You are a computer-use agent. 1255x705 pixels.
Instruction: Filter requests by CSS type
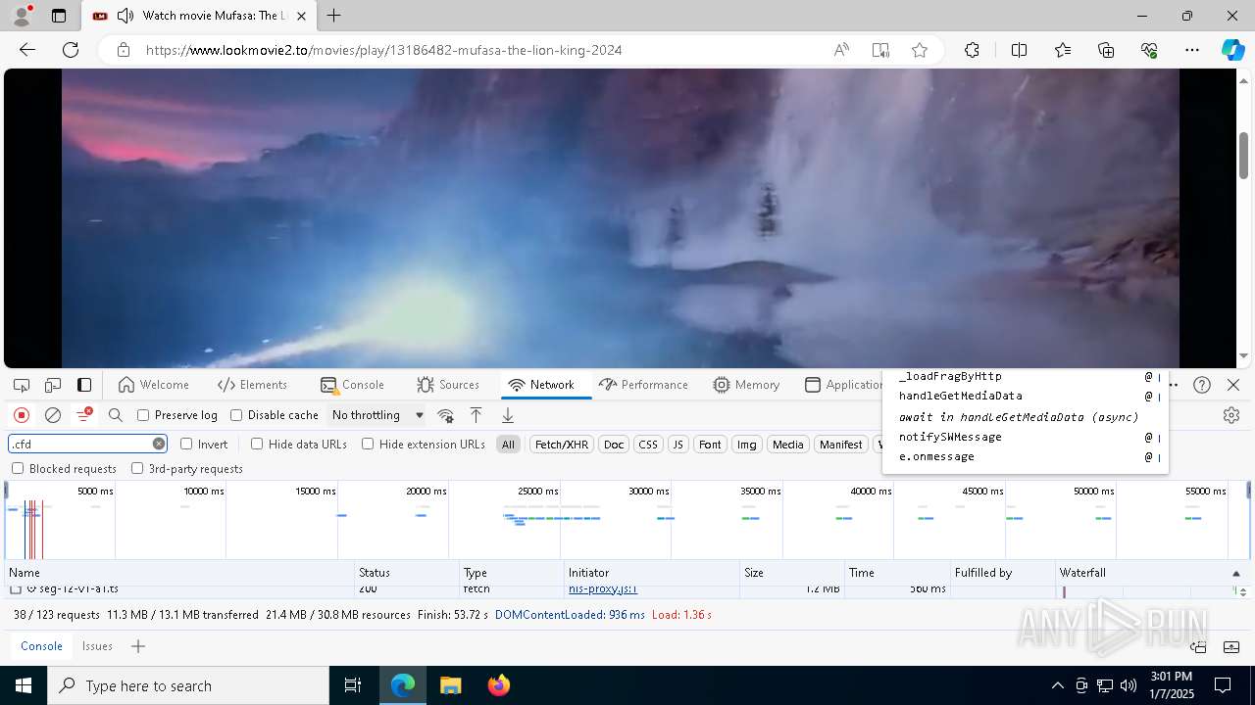click(648, 445)
